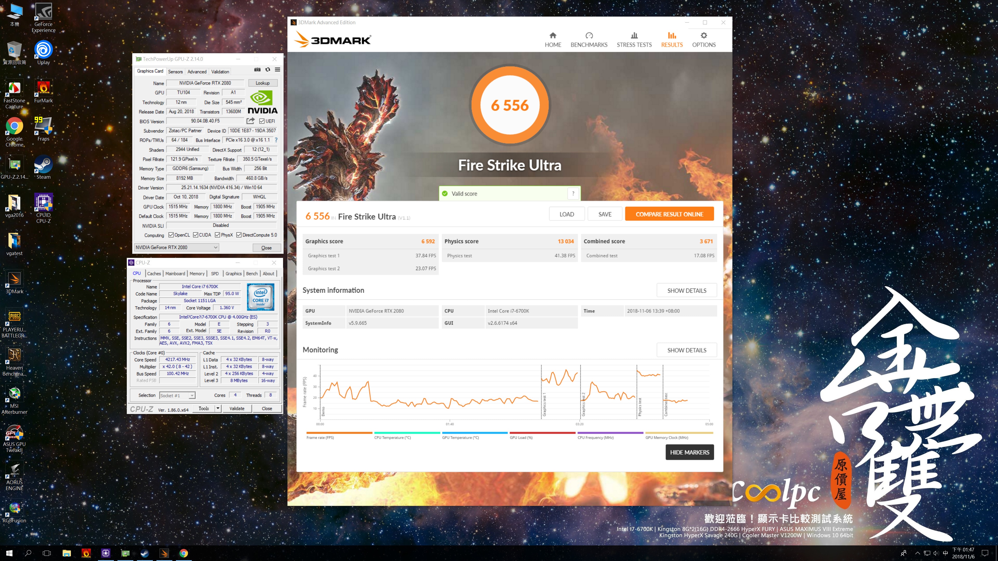Screen dimensions: 998x561
Task: Select the FastStone Capture desktop icon
Action: pyautogui.click(x=14, y=94)
